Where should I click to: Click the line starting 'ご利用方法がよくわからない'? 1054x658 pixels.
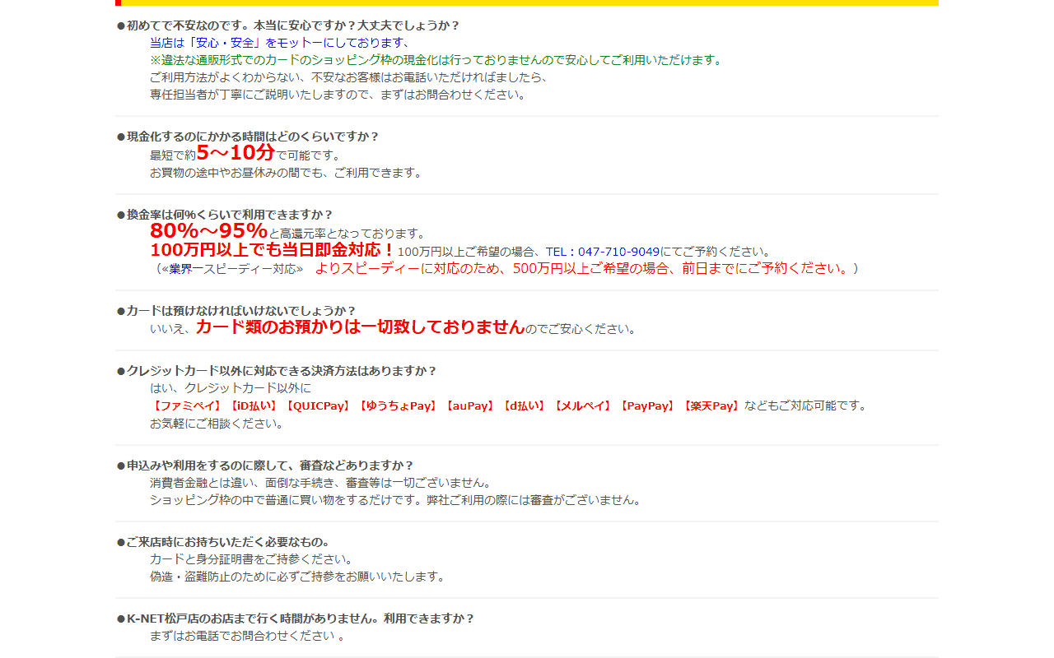(x=349, y=77)
